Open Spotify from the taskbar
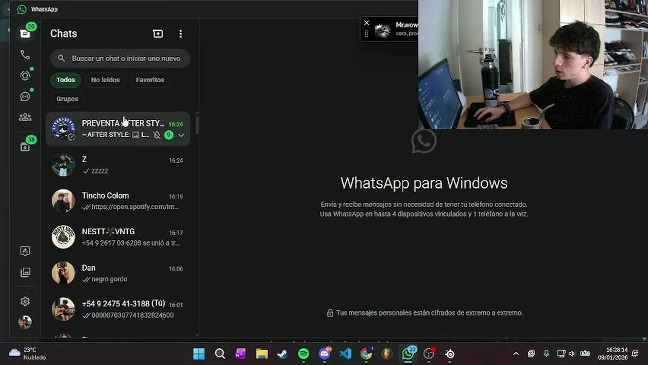The image size is (648, 365). (303, 354)
